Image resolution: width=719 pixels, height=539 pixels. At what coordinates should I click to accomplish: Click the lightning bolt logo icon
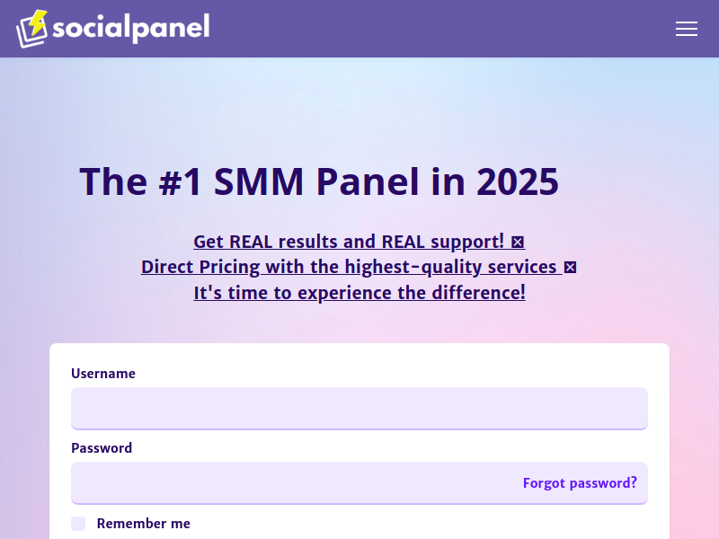[x=33, y=28]
